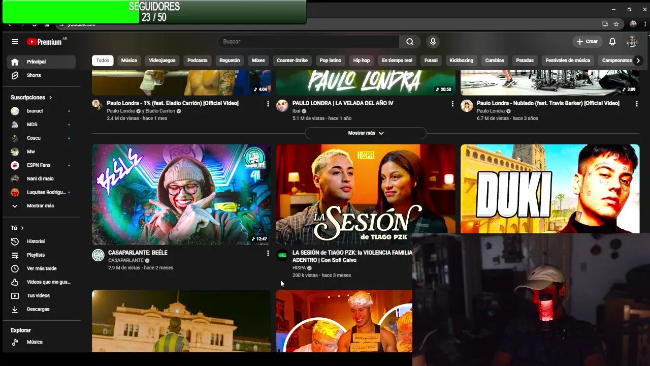Screen dimensions: 650x366
Task: Open Luquitas Rodriguez subscription channel
Action: point(41,192)
